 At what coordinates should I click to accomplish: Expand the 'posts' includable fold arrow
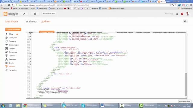click(31, 63)
